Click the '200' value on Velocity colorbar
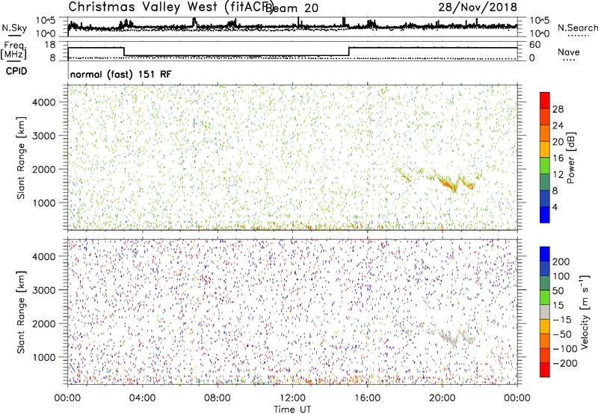The image size is (598, 414). click(561, 262)
